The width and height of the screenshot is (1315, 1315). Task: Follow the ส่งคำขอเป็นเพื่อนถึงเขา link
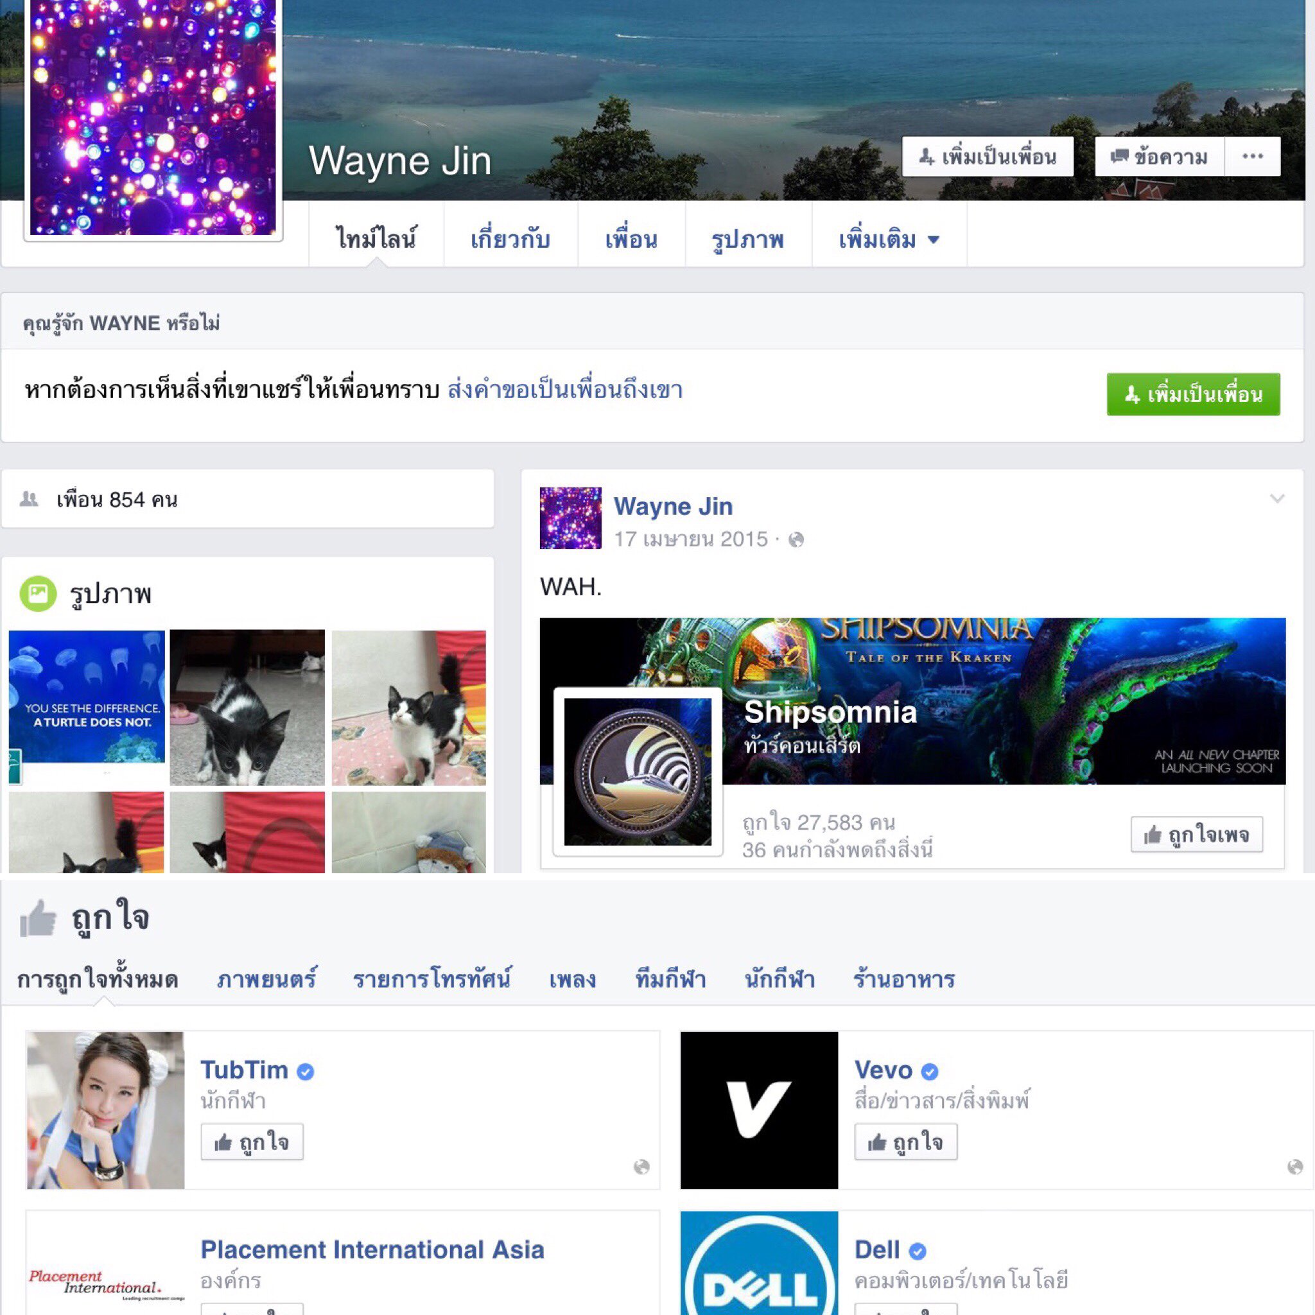click(x=565, y=390)
